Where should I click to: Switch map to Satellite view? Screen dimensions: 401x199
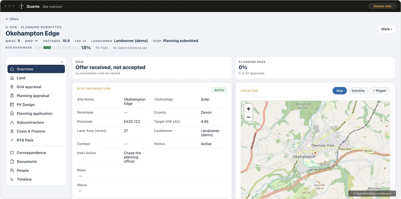click(x=358, y=91)
